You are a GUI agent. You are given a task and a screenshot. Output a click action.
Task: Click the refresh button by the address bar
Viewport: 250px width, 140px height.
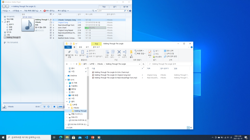(x=143, y=64)
